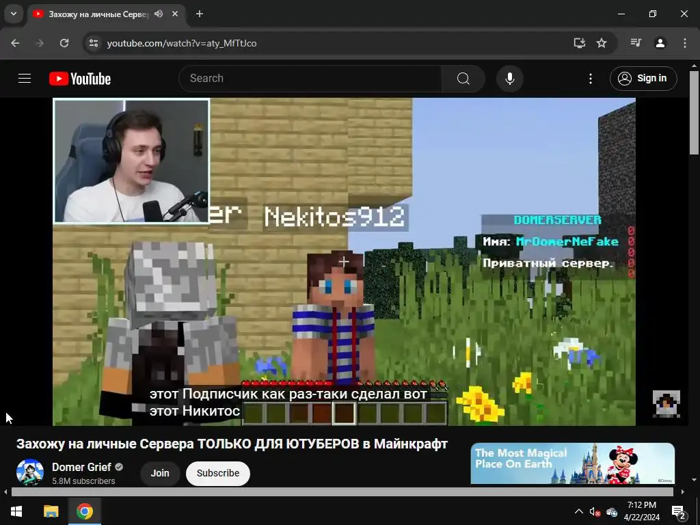Minimize the Chrome window

[621, 14]
